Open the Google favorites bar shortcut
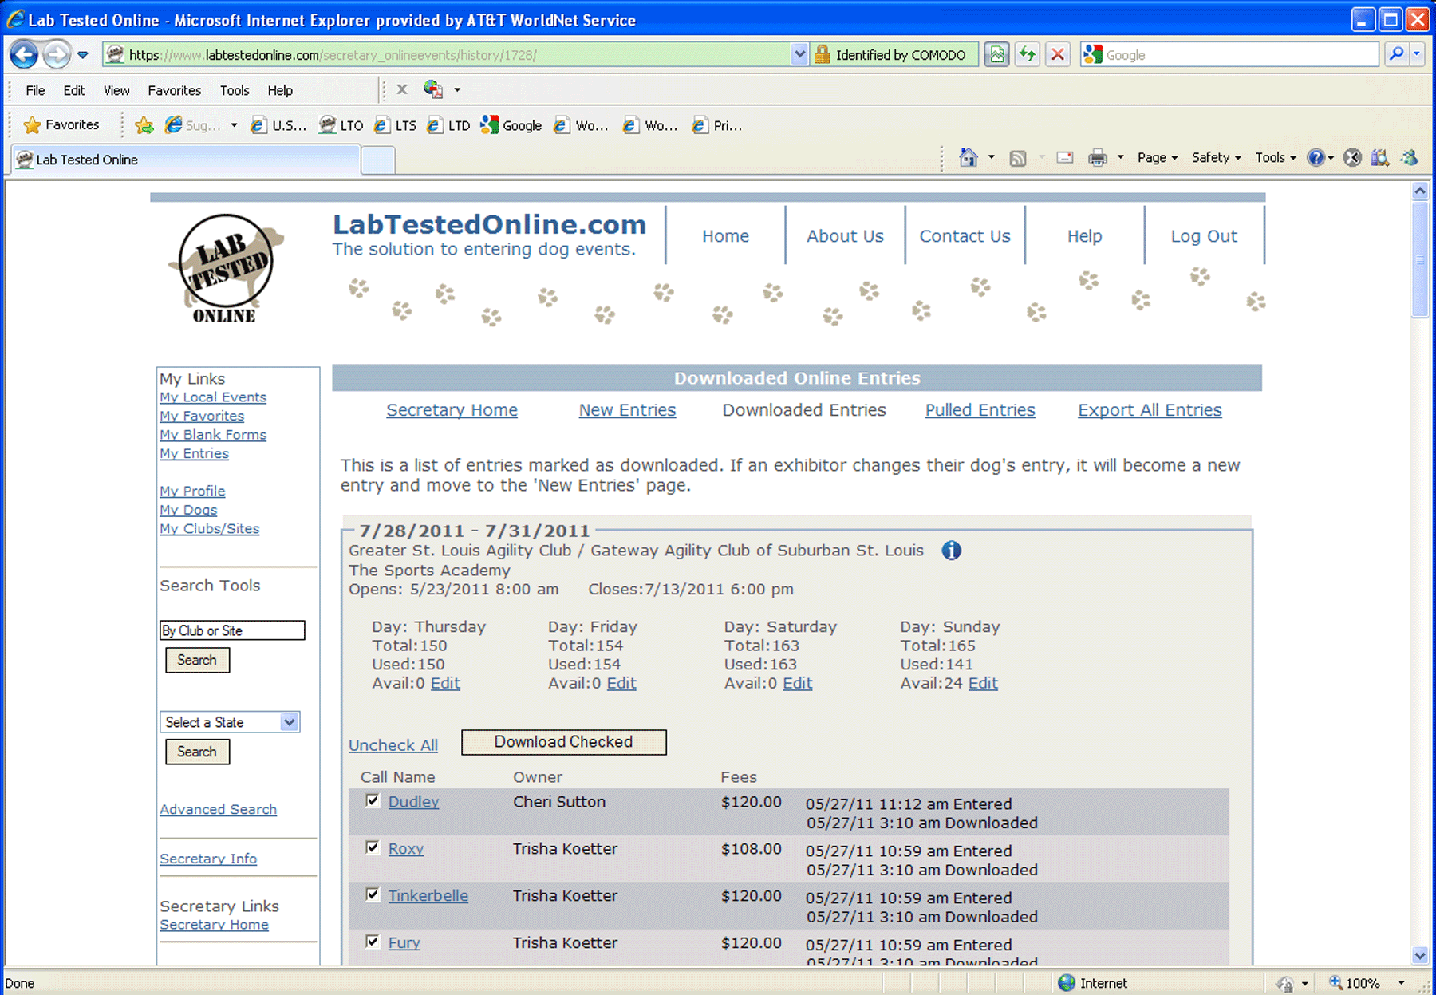1436x995 pixels. 511,125
